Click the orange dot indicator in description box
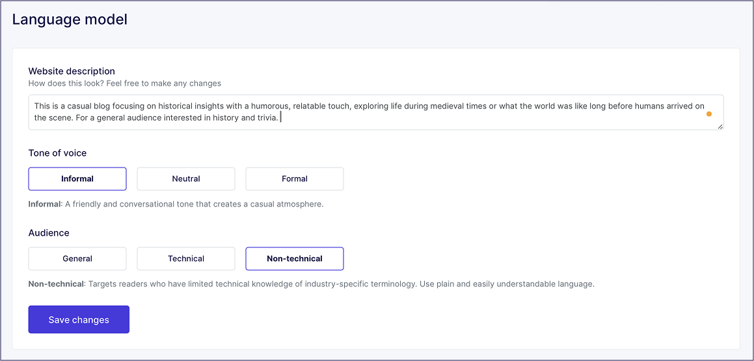This screenshot has height=361, width=754. tap(709, 114)
